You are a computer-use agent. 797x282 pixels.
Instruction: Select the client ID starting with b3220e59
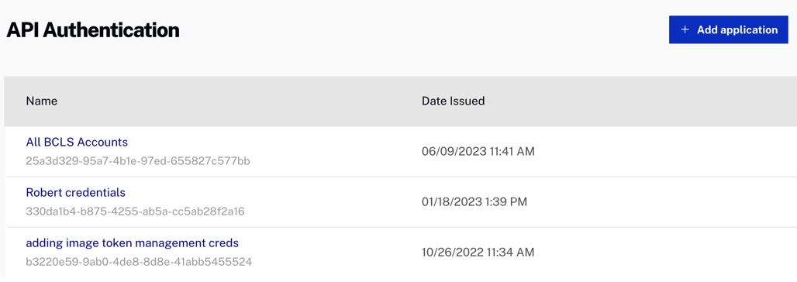[139, 262]
